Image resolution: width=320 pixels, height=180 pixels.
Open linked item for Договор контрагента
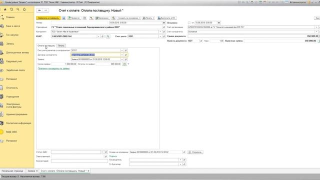click(126, 55)
